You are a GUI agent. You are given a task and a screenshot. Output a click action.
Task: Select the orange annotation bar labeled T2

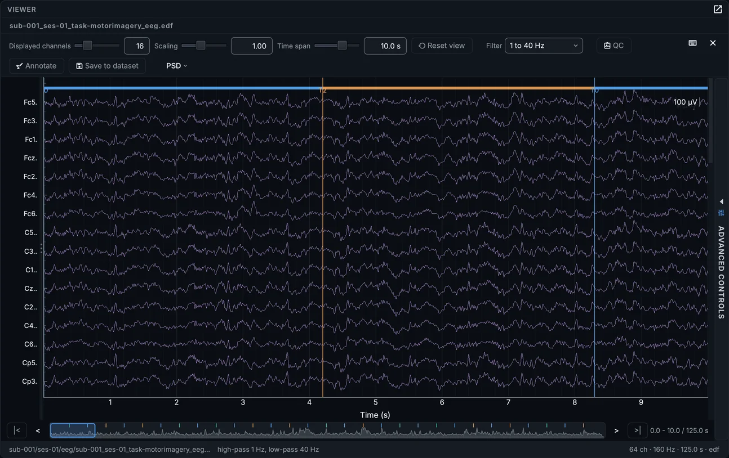pos(459,88)
